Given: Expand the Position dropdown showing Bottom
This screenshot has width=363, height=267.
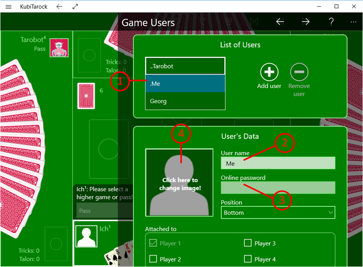Looking at the screenshot, I should click(278, 213).
